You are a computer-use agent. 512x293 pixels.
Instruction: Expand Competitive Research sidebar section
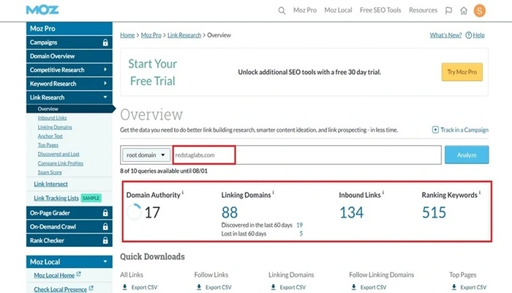pos(105,70)
